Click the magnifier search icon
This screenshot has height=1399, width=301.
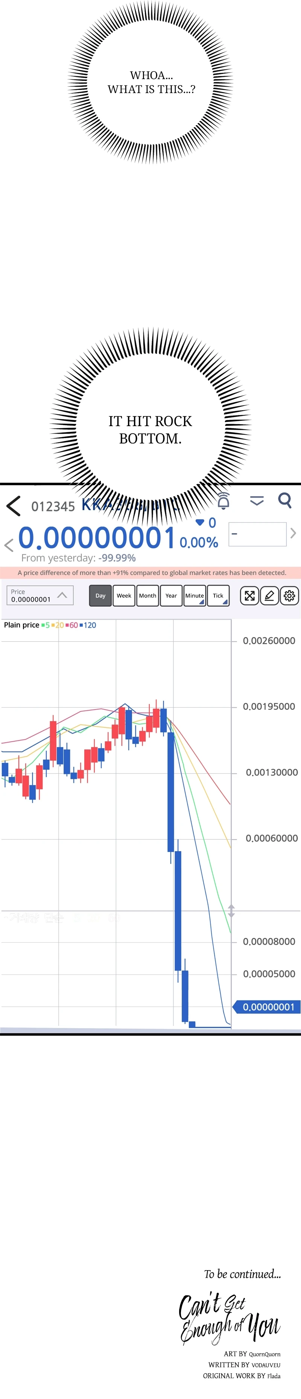click(285, 500)
